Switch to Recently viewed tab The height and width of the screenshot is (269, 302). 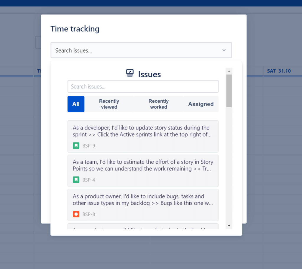tap(109, 104)
